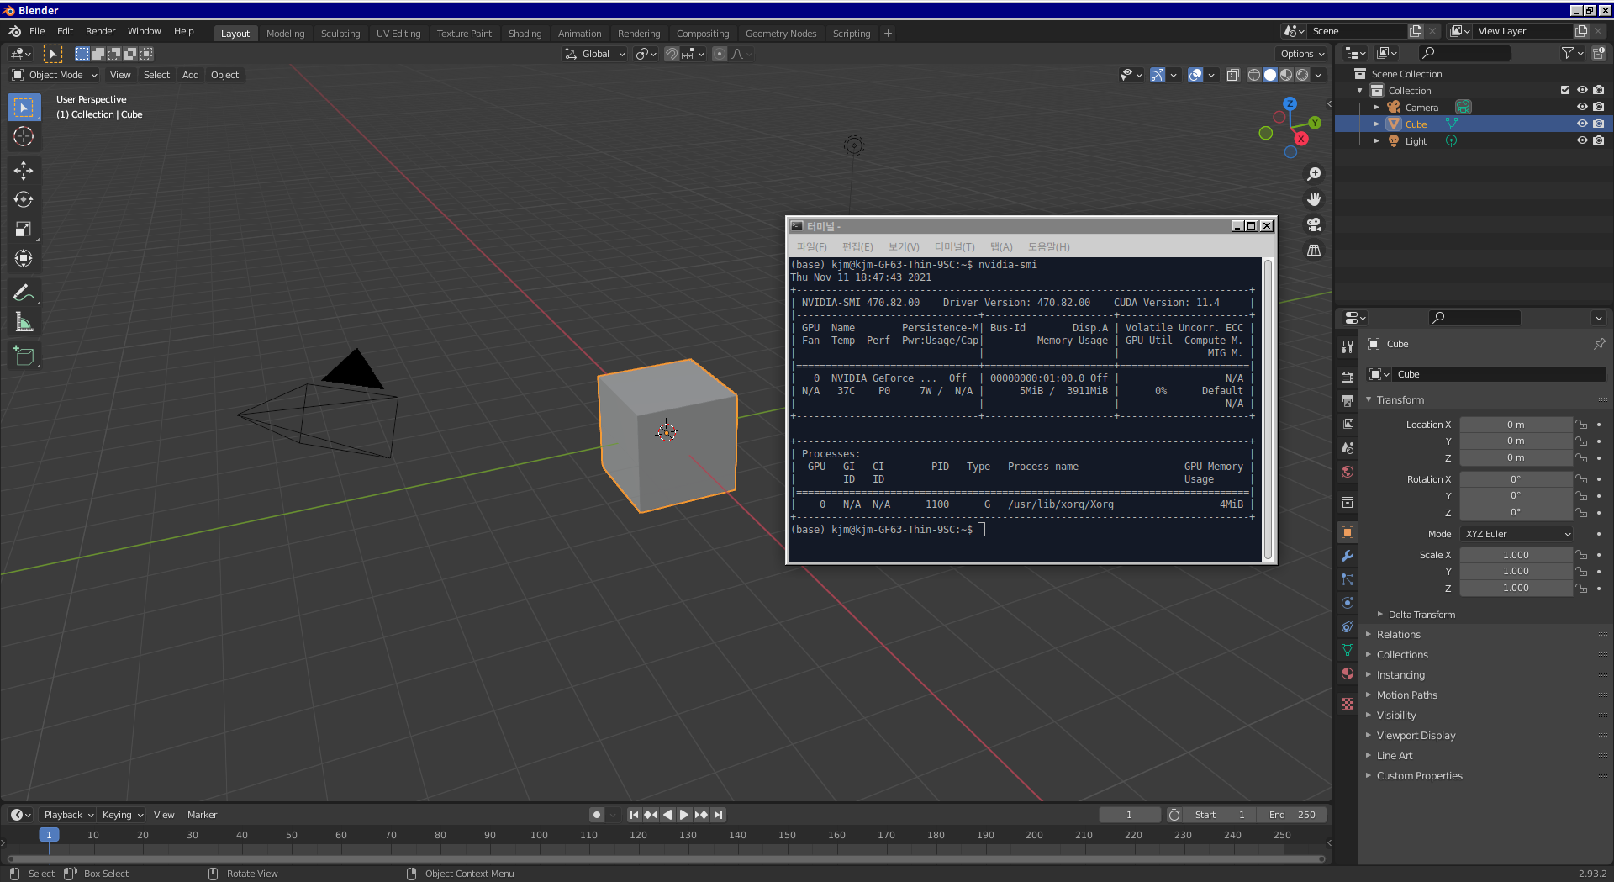This screenshot has height=882, width=1614.
Task: Click the End frame field
Action: 1292,815
